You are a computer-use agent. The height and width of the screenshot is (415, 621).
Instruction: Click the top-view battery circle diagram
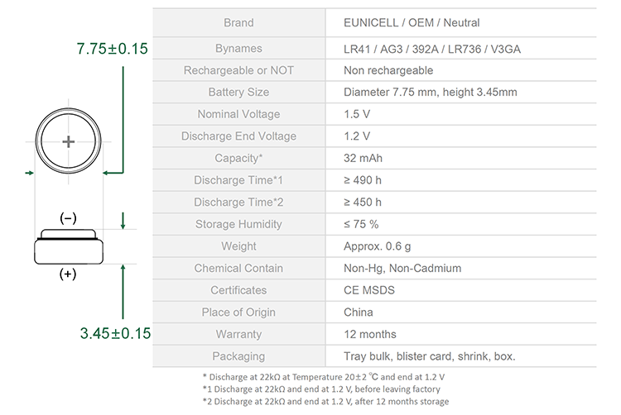point(68,141)
